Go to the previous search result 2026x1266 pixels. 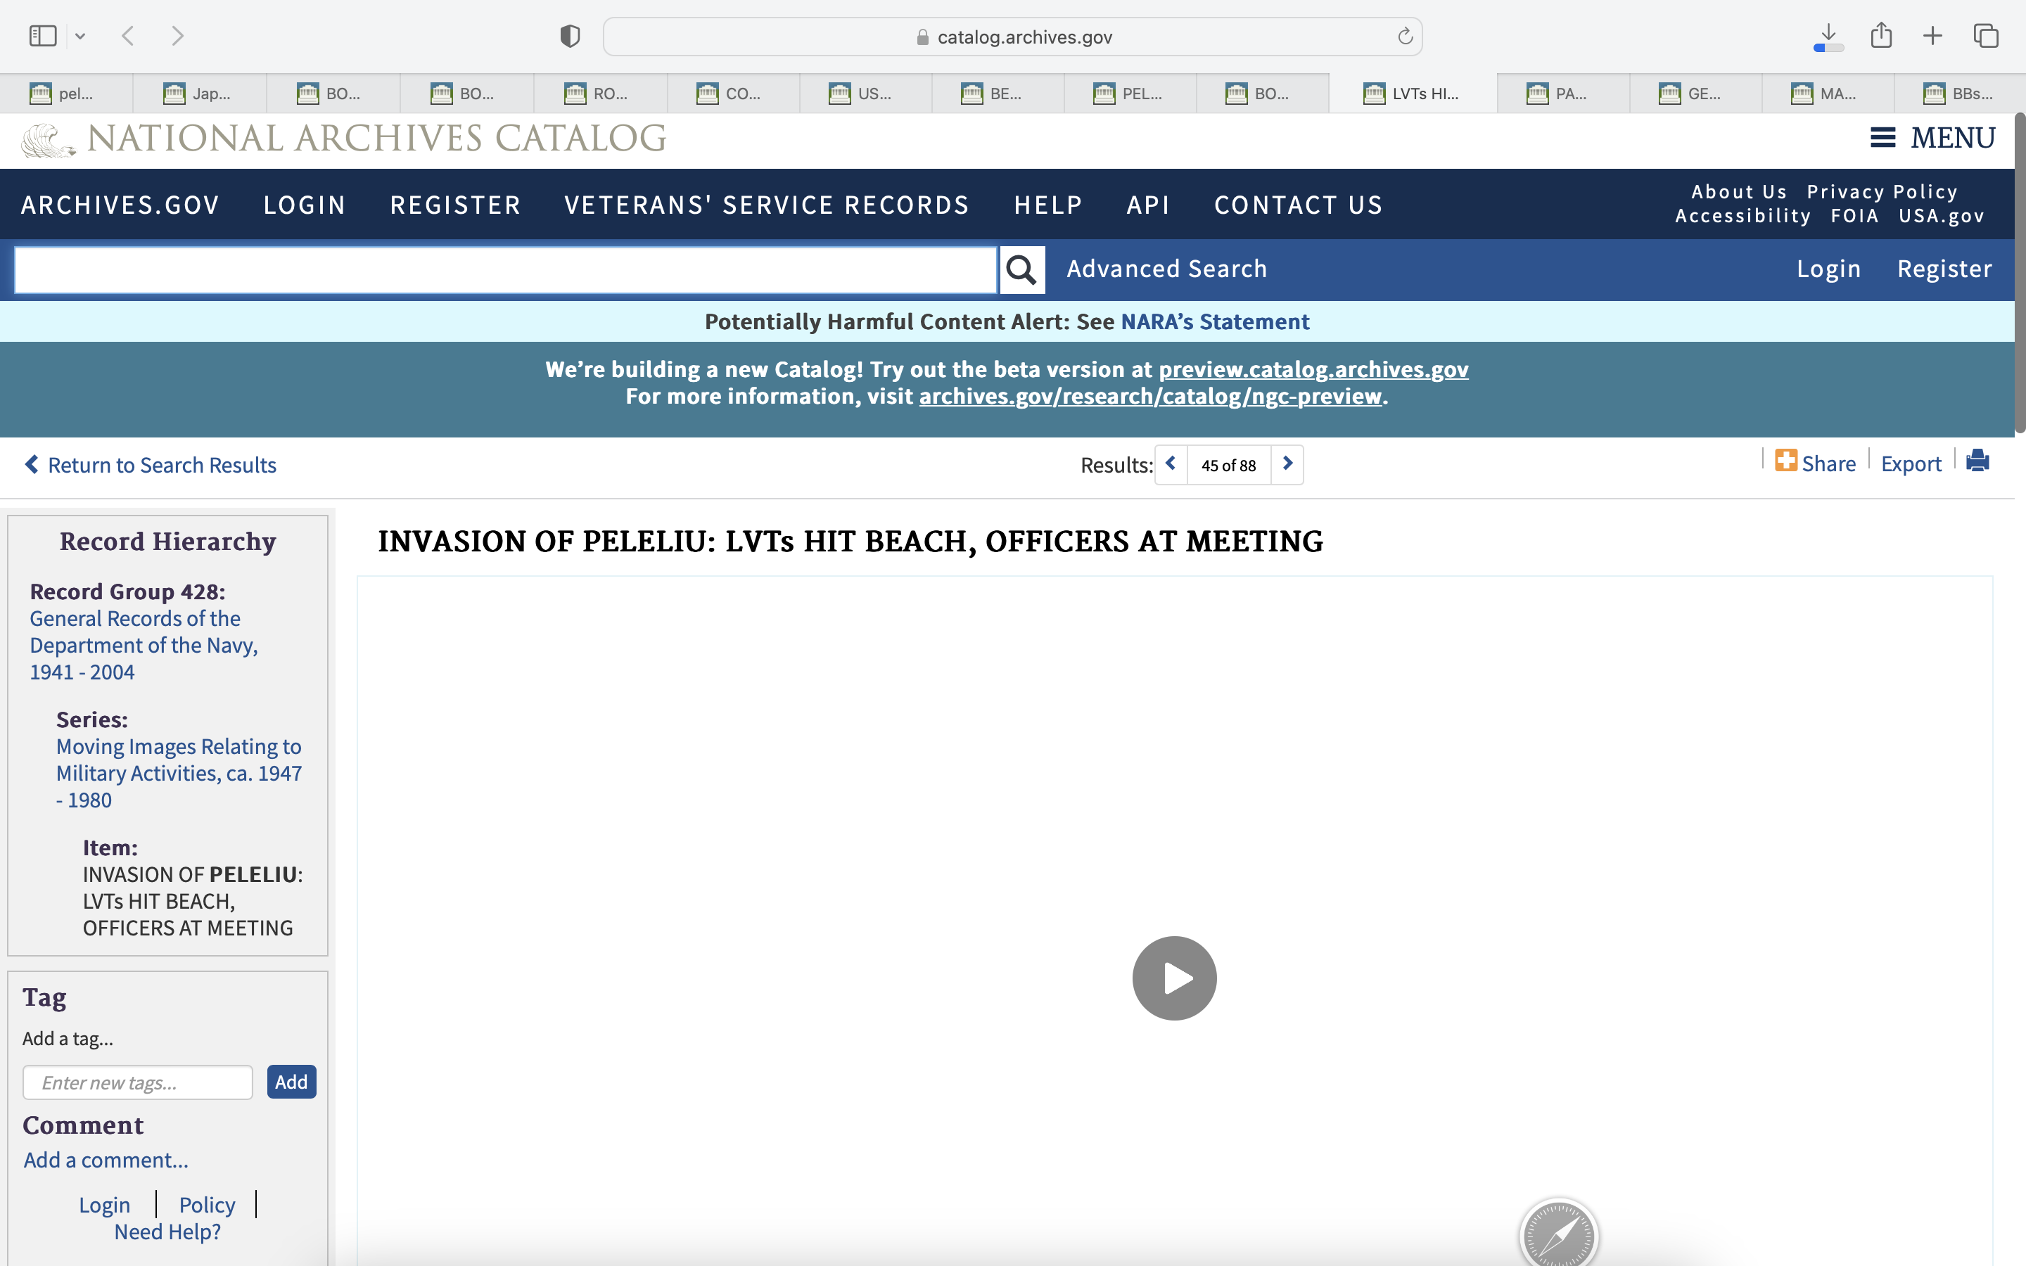(1171, 464)
